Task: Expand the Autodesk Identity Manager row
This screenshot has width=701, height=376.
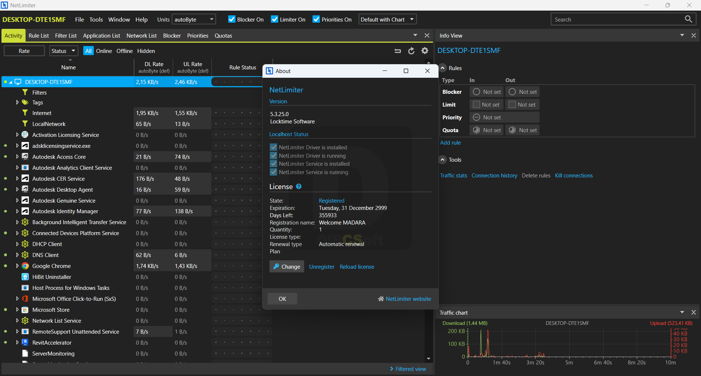Action: 17,211
